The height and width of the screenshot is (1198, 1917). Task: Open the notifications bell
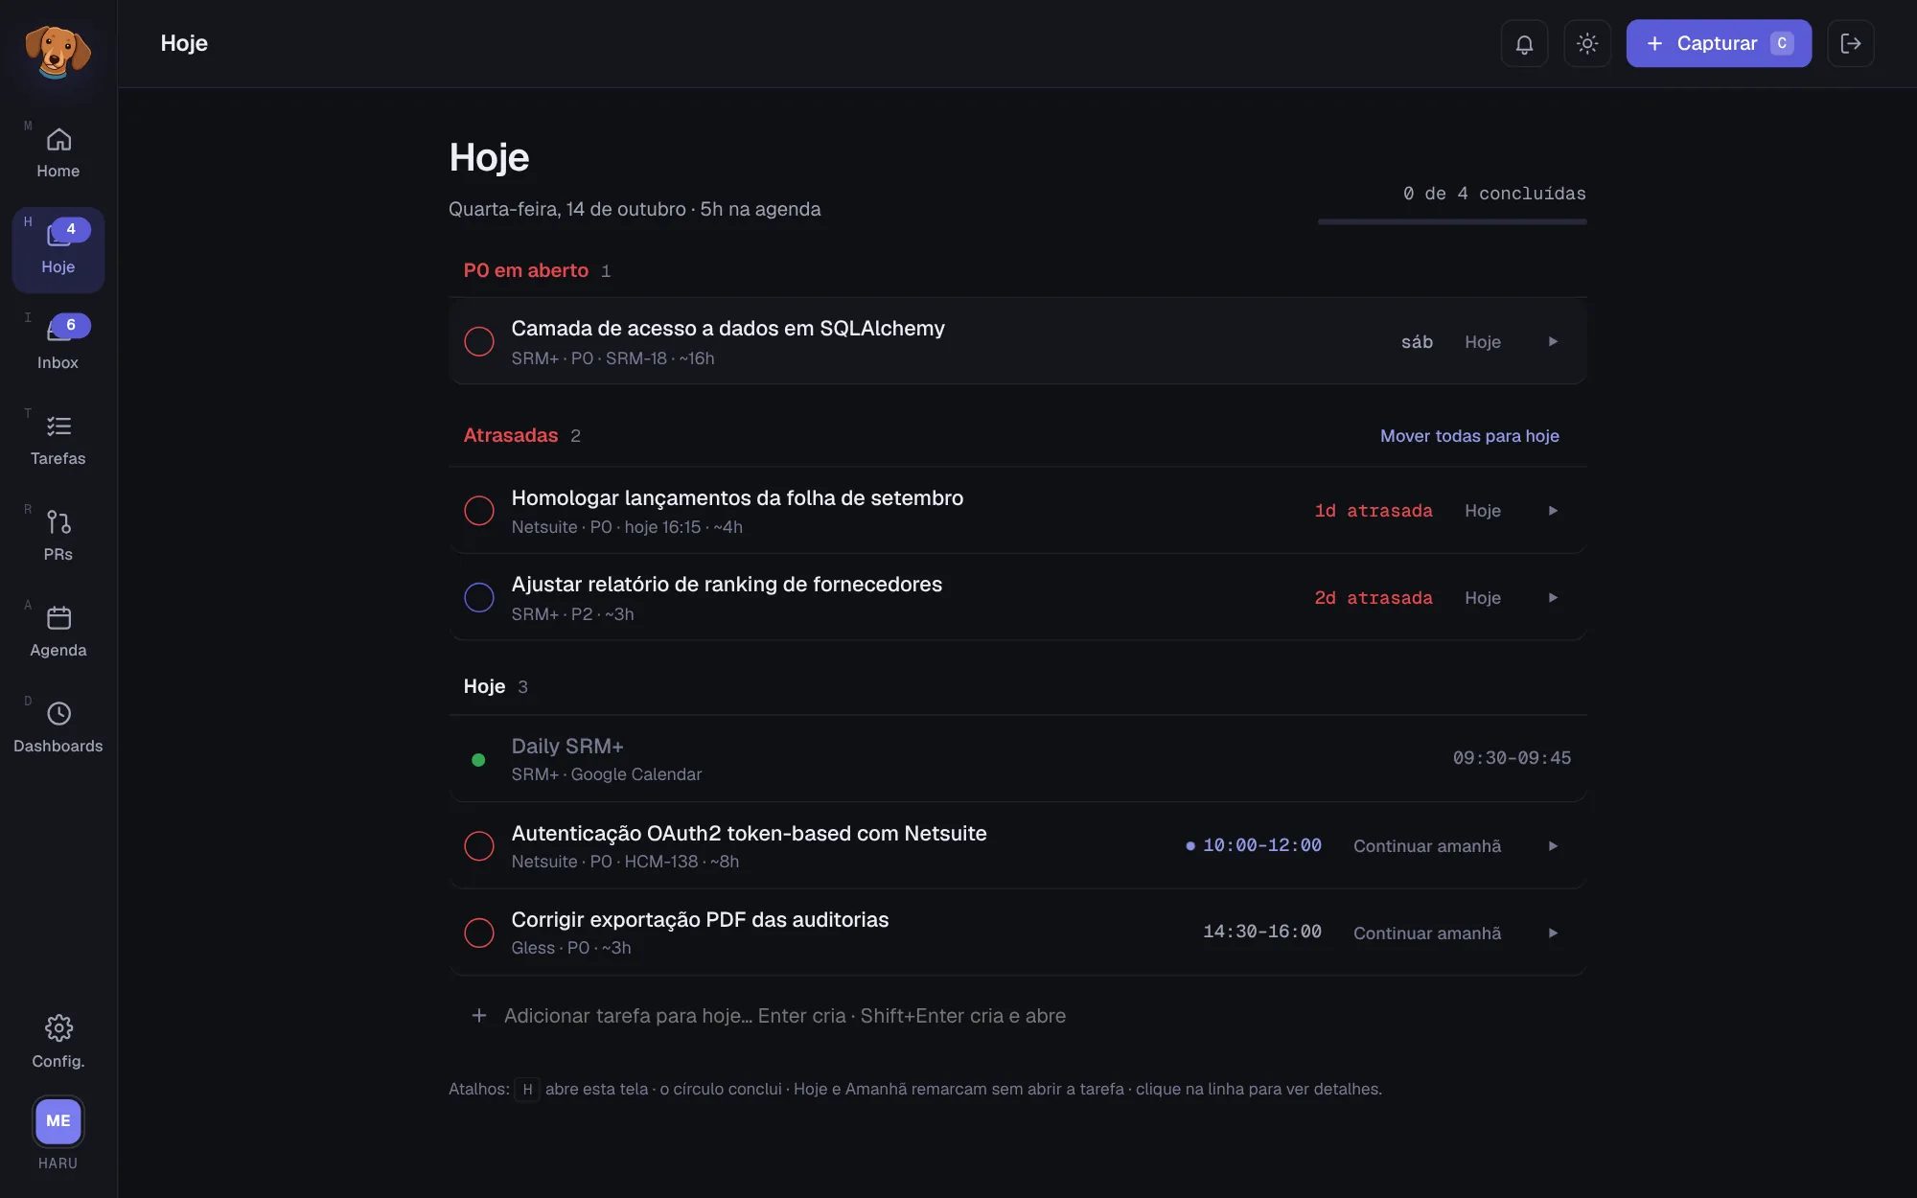click(x=1524, y=43)
